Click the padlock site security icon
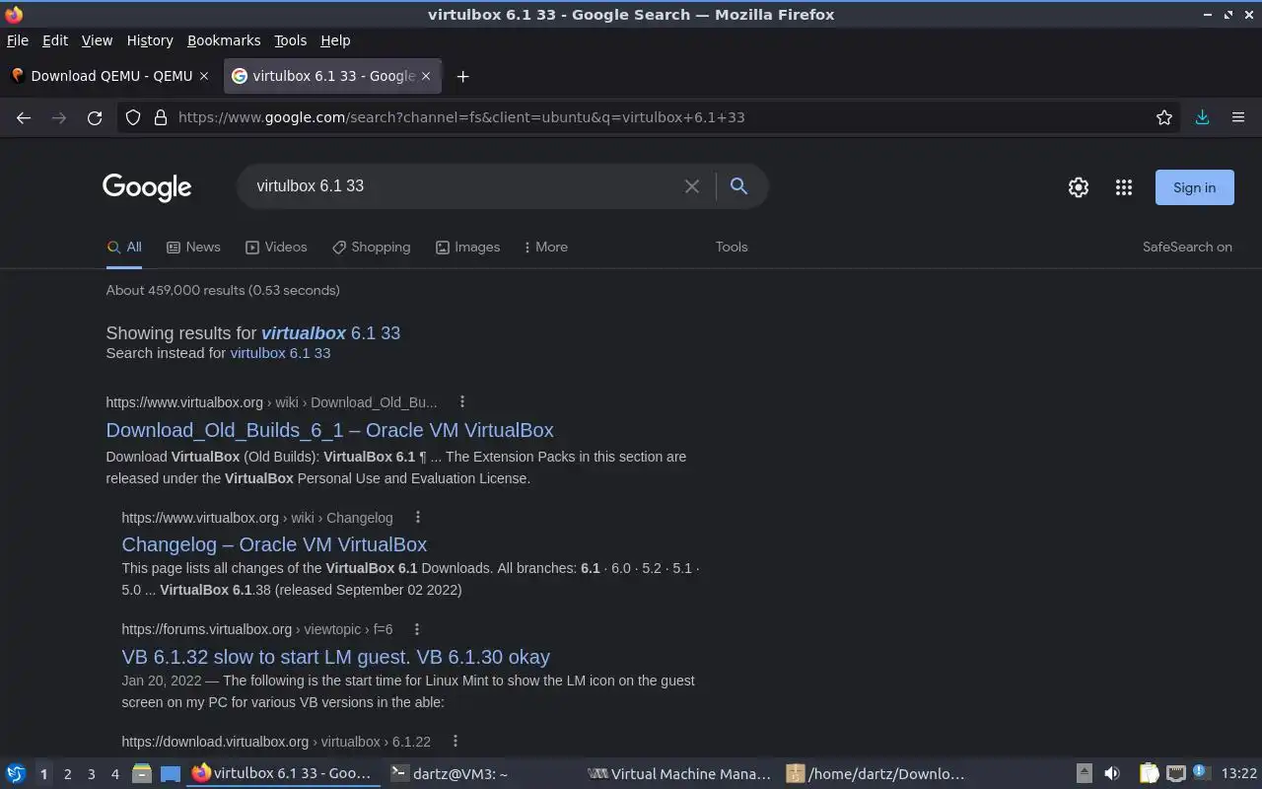This screenshot has height=789, width=1262. coord(161,117)
